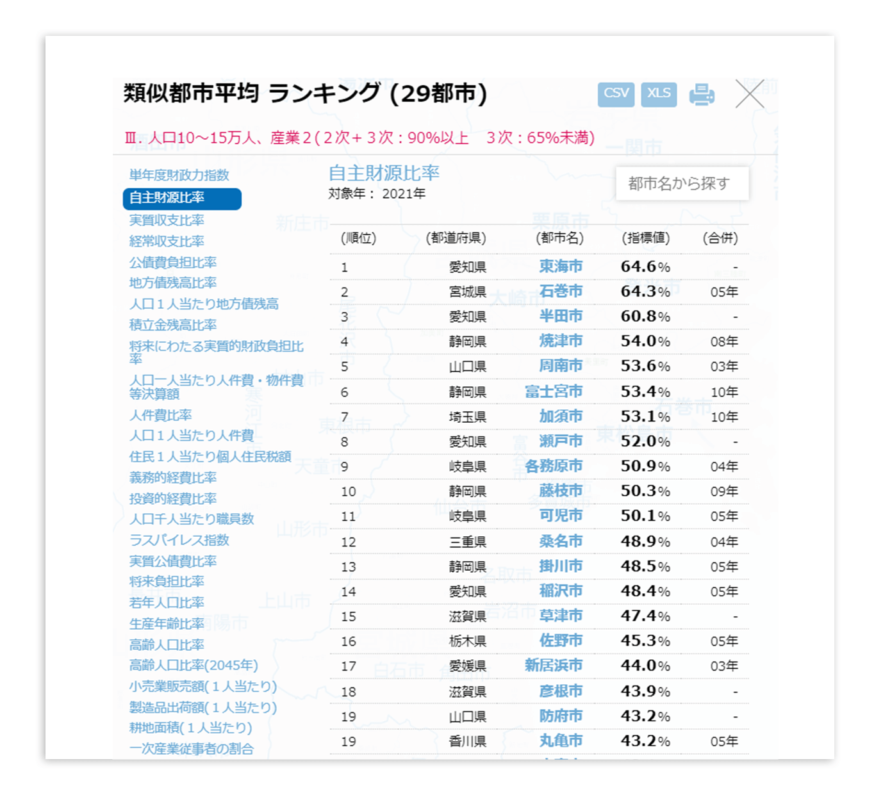This screenshot has height=811, width=883.
Task: Open city link 彦根市
Action: tap(561, 692)
